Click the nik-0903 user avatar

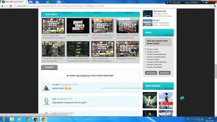coord(46,87)
